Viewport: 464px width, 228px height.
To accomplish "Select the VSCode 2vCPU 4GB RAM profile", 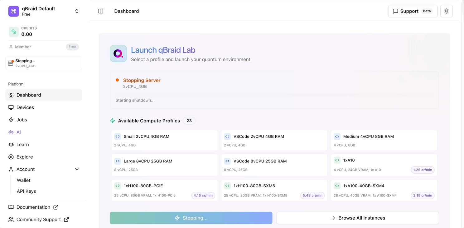I will point(274,141).
